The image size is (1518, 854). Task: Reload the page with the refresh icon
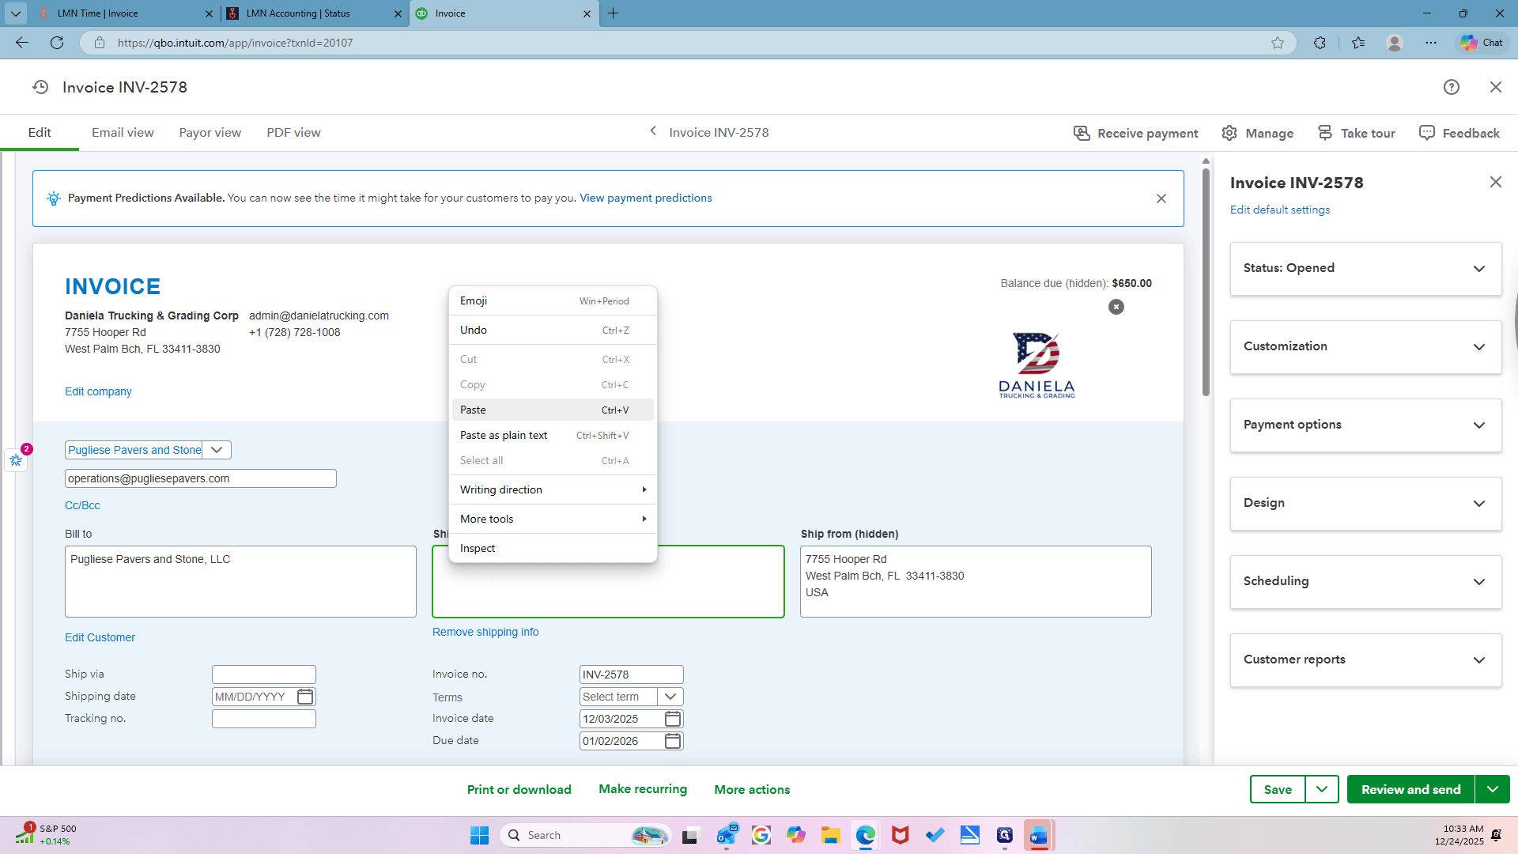tap(57, 43)
